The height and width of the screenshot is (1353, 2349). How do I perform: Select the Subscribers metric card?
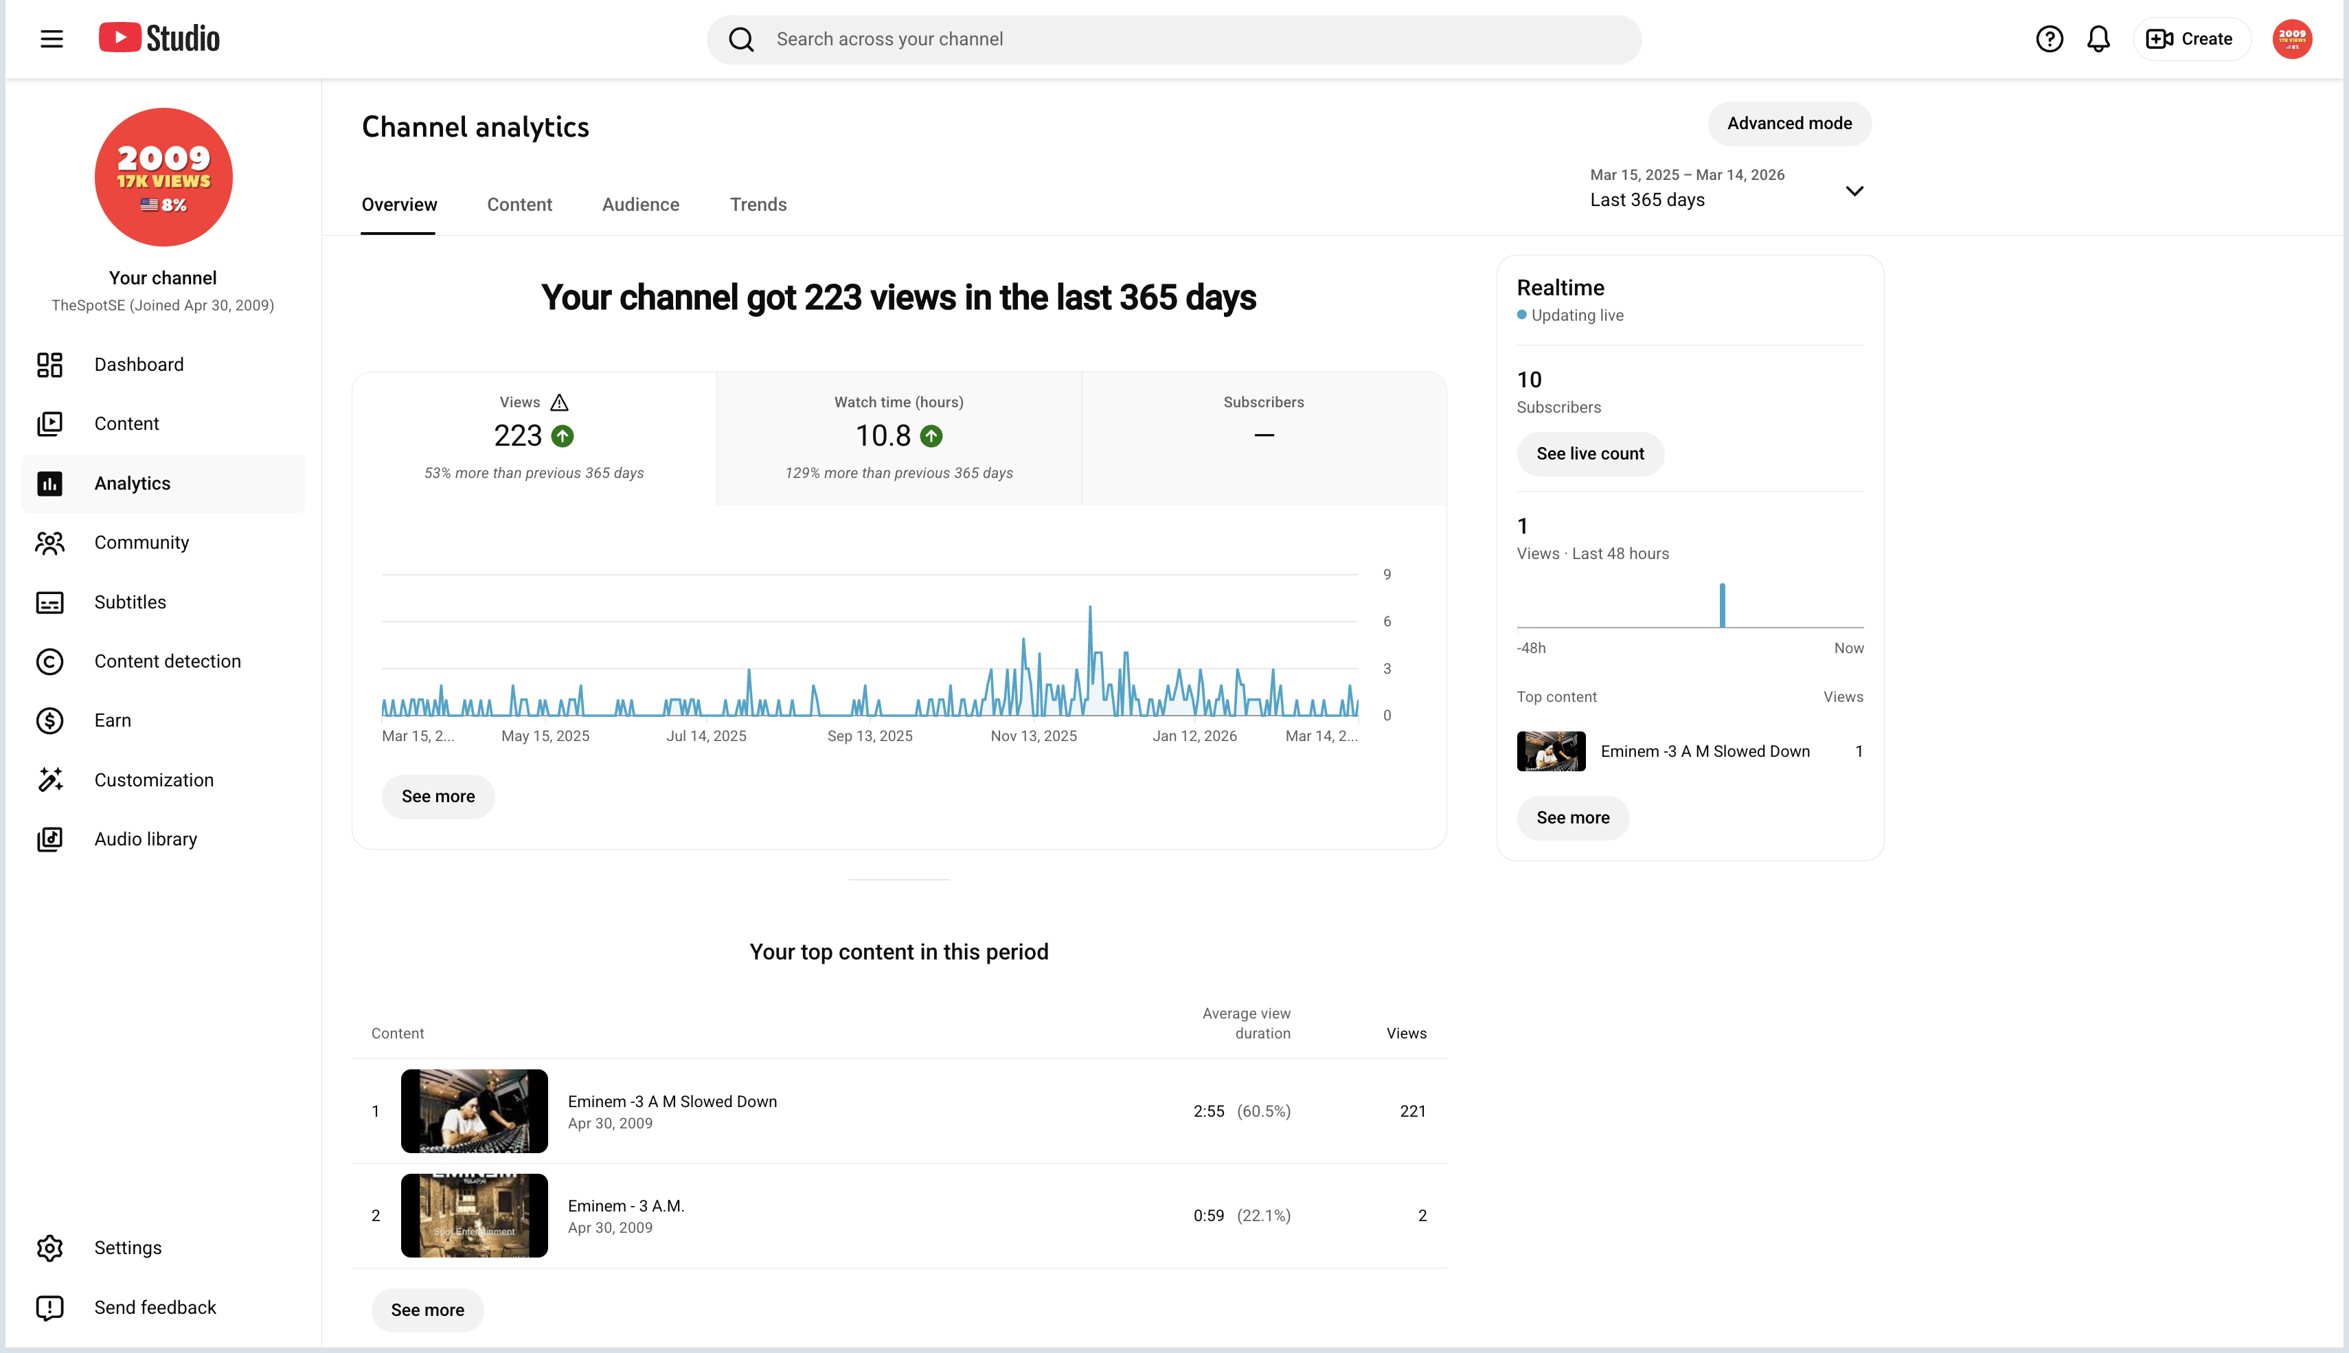[x=1264, y=439]
